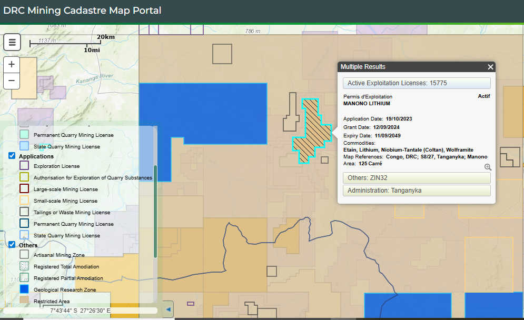Click the Others group label in legend

pyautogui.click(x=28, y=245)
